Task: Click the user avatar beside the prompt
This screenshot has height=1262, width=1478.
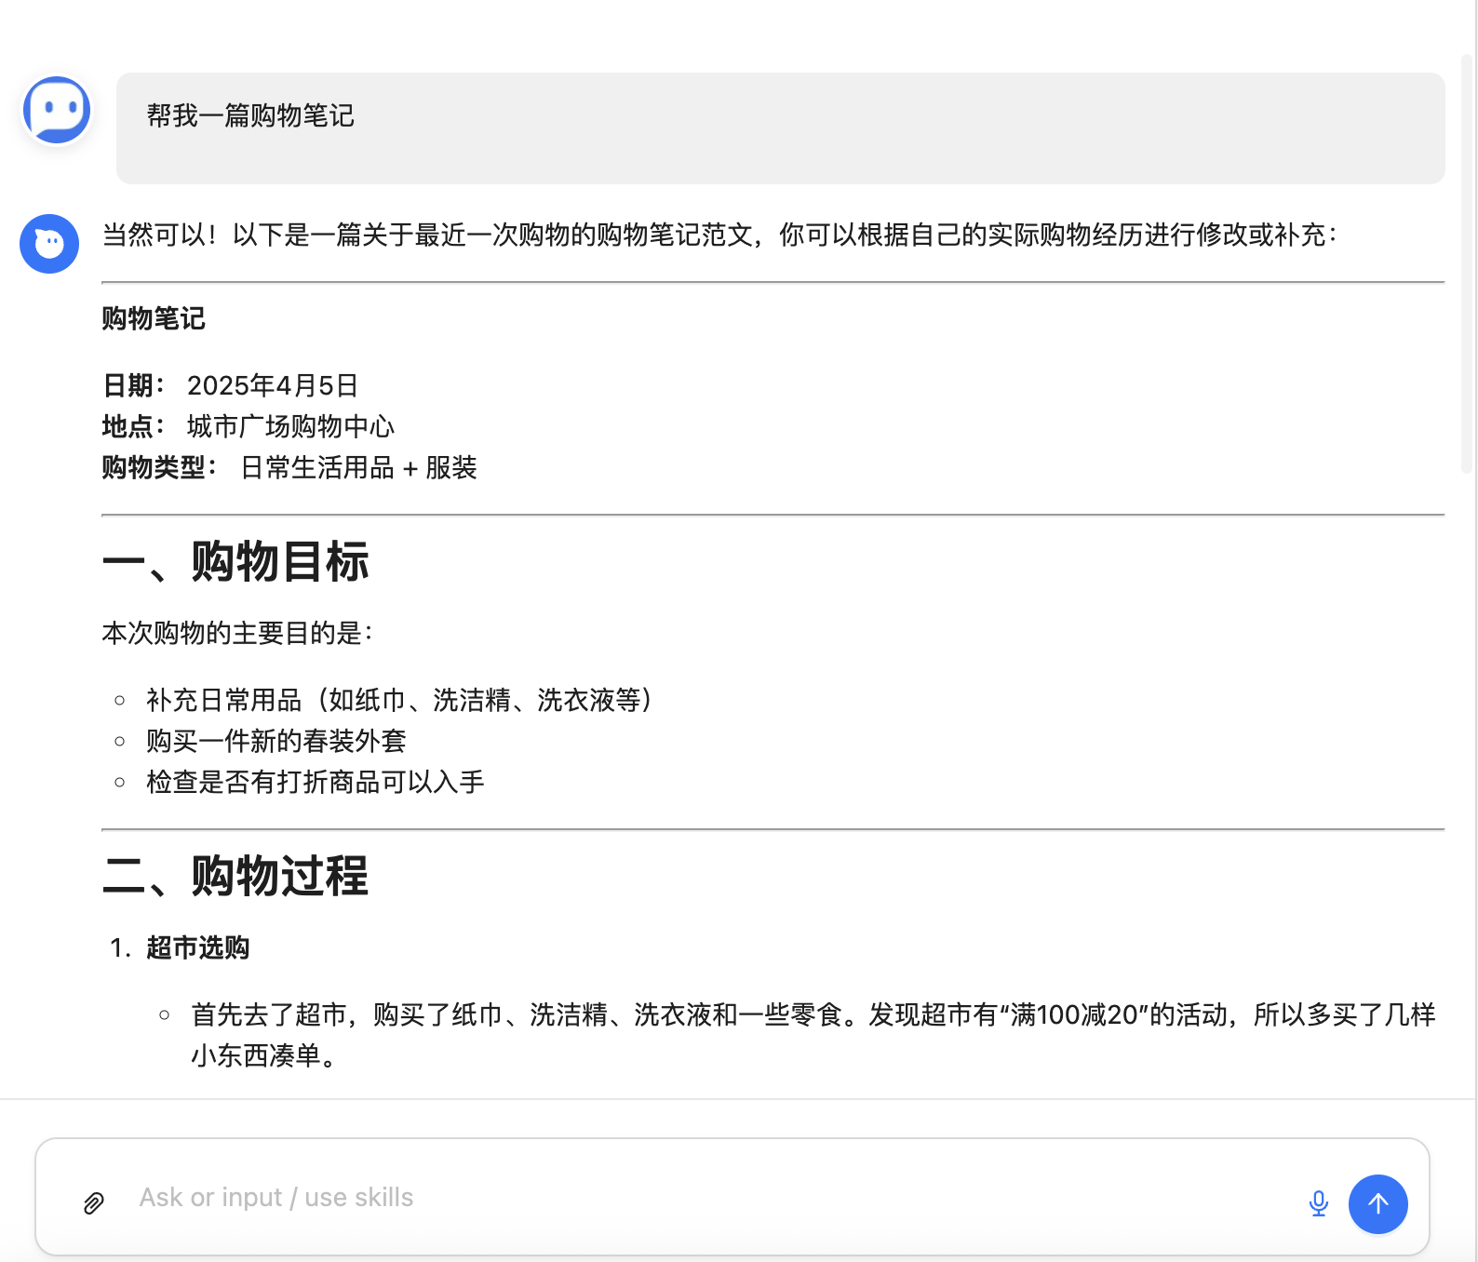Action: pyautogui.click(x=57, y=110)
